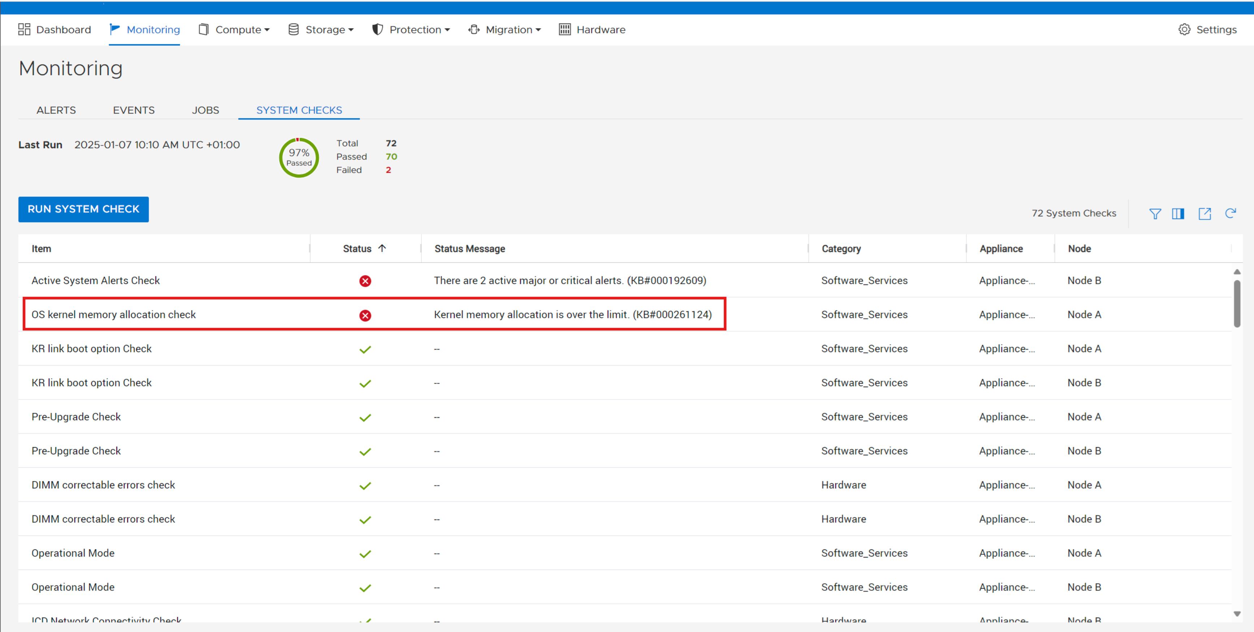Open the EVENTS tab

click(x=133, y=110)
